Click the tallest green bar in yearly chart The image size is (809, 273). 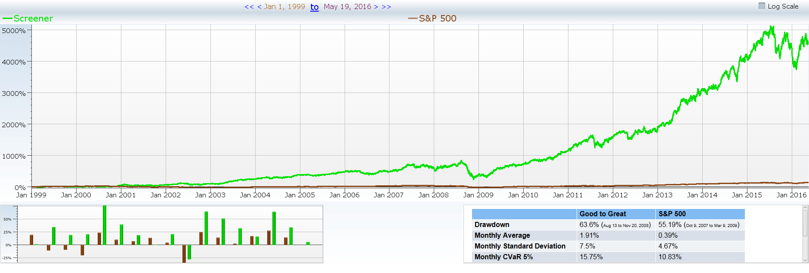coord(105,225)
